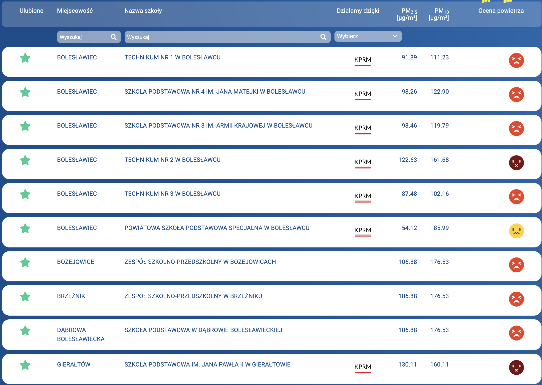Click search magnifier in Nazwa szkoły filter
542x385 pixels.
tap(323, 37)
